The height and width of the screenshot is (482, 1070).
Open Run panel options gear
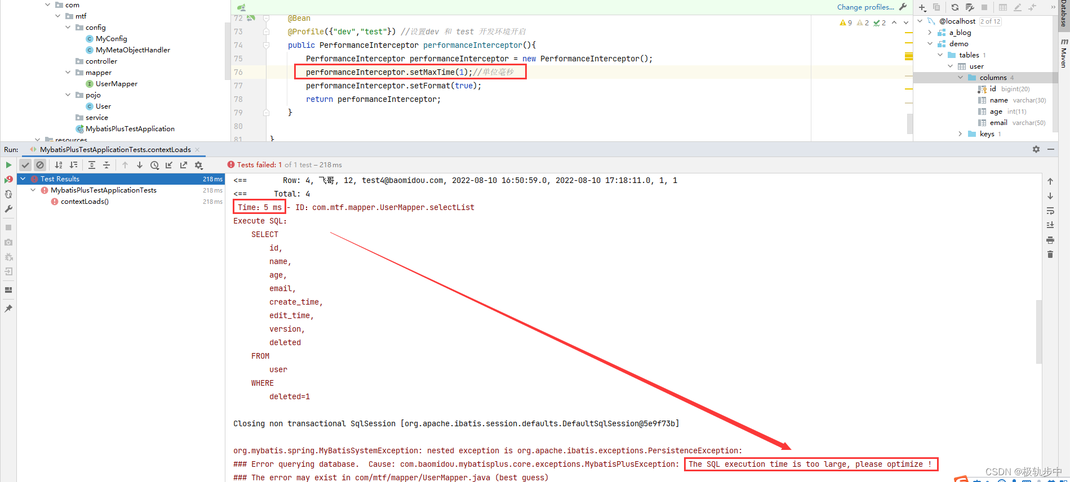[x=1036, y=149]
